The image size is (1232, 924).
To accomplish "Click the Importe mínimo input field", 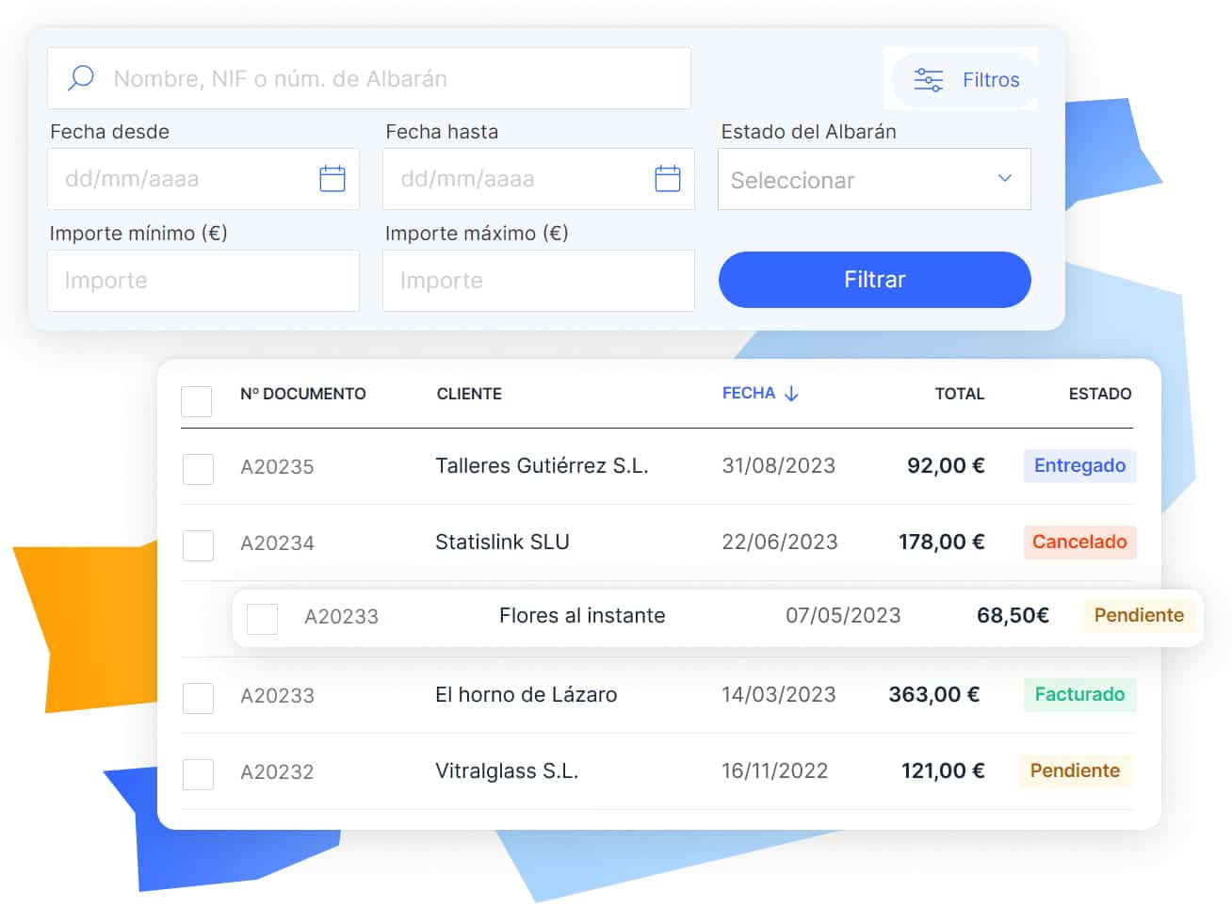I will (x=203, y=281).
